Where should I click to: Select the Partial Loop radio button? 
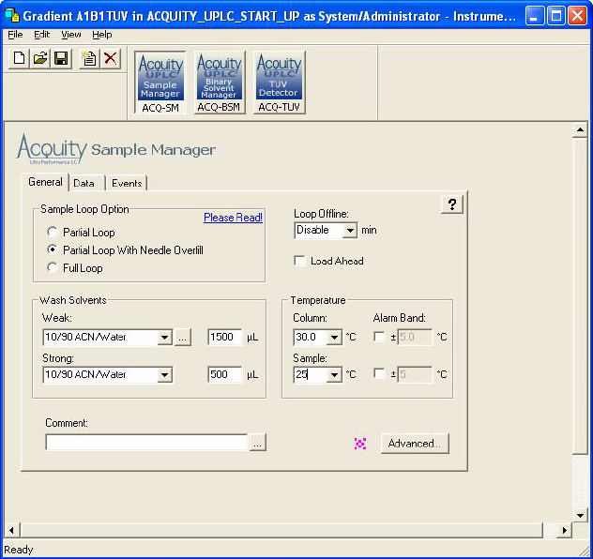click(x=53, y=232)
